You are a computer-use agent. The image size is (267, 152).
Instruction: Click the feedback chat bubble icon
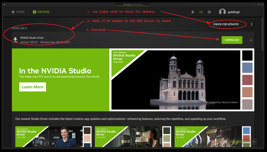(225, 142)
